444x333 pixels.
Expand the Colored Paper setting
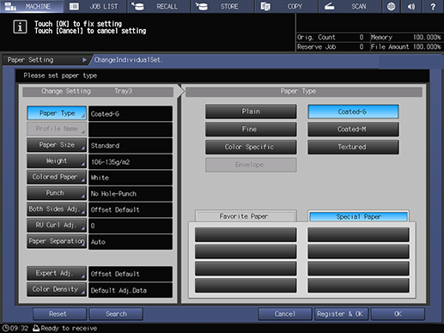click(x=57, y=177)
